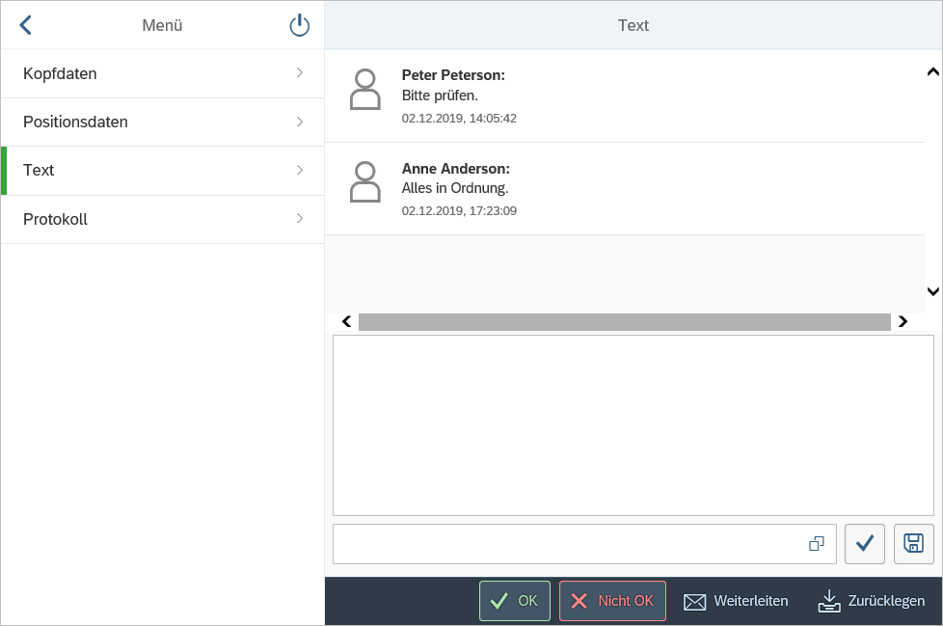This screenshot has height=626, width=943.
Task: Click the power logout icon
Action: pyautogui.click(x=300, y=26)
